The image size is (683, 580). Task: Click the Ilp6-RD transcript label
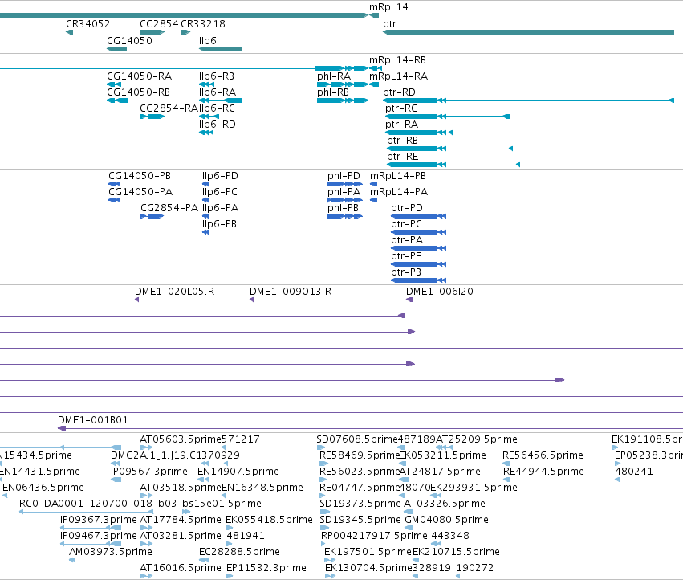(x=218, y=125)
